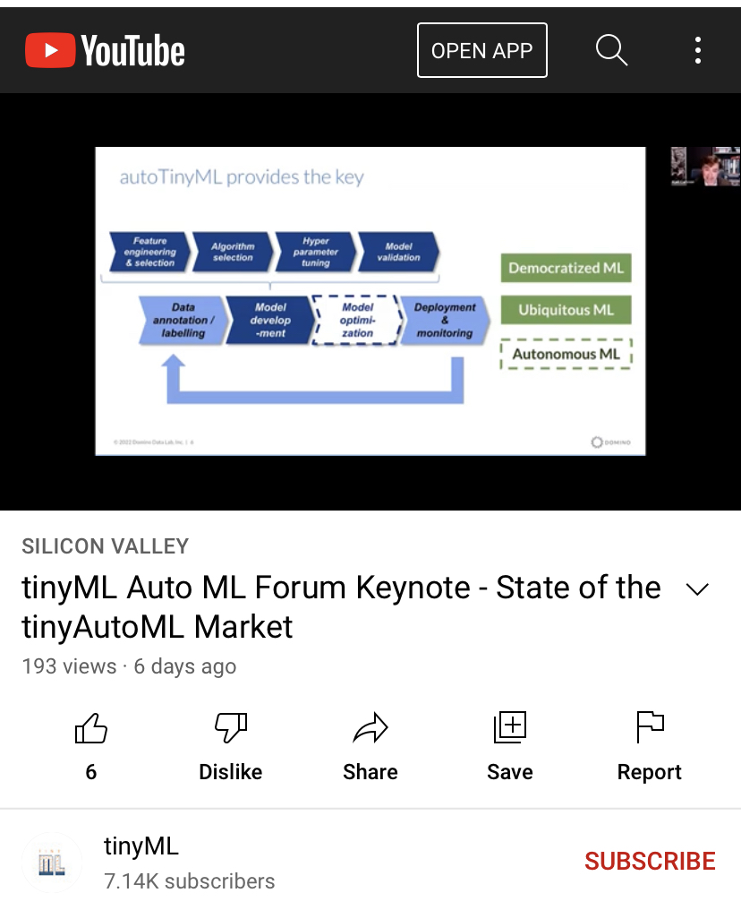Image resolution: width=741 pixels, height=910 pixels.
Task: Tap the YouTube logo
Action: (x=105, y=50)
